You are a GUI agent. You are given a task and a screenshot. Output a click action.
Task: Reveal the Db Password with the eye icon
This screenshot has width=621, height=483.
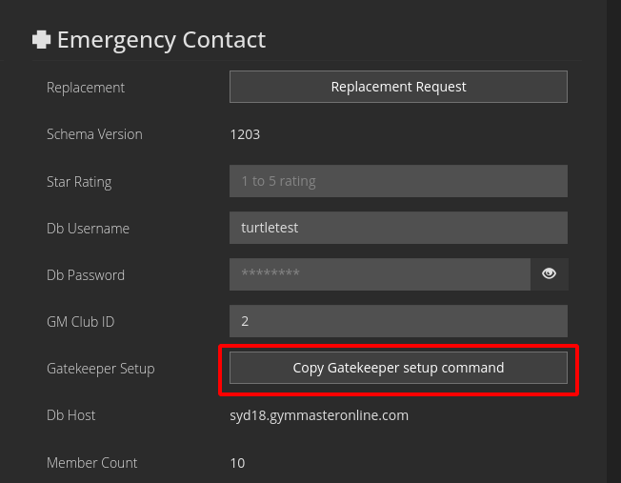pos(549,274)
